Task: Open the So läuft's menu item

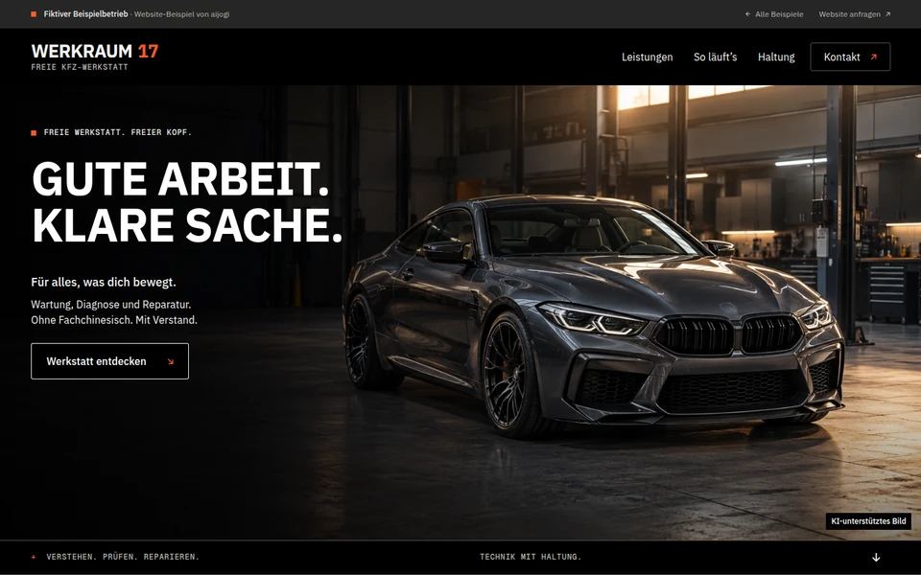Action: 715,57
